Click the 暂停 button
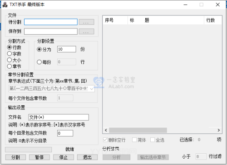 pyautogui.click(x=39, y=157)
